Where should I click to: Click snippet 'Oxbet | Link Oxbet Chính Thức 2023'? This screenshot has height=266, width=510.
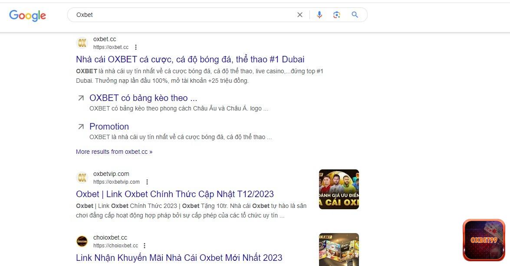[x=191, y=211]
